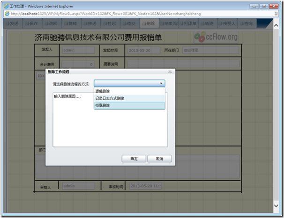Click the scrollbar down arrow
The width and height of the screenshot is (284, 218).
[x=276, y=205]
